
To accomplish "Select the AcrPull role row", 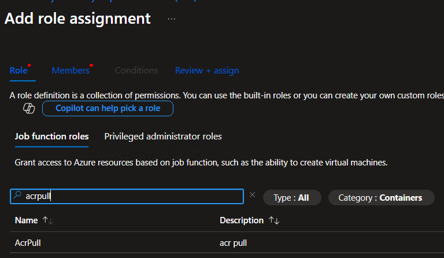I will coord(227,243).
